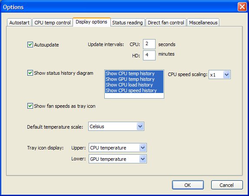Screen dimensions: 249x196
Task: Click the CPU update interval field
Action: pyautogui.click(x=149, y=44)
